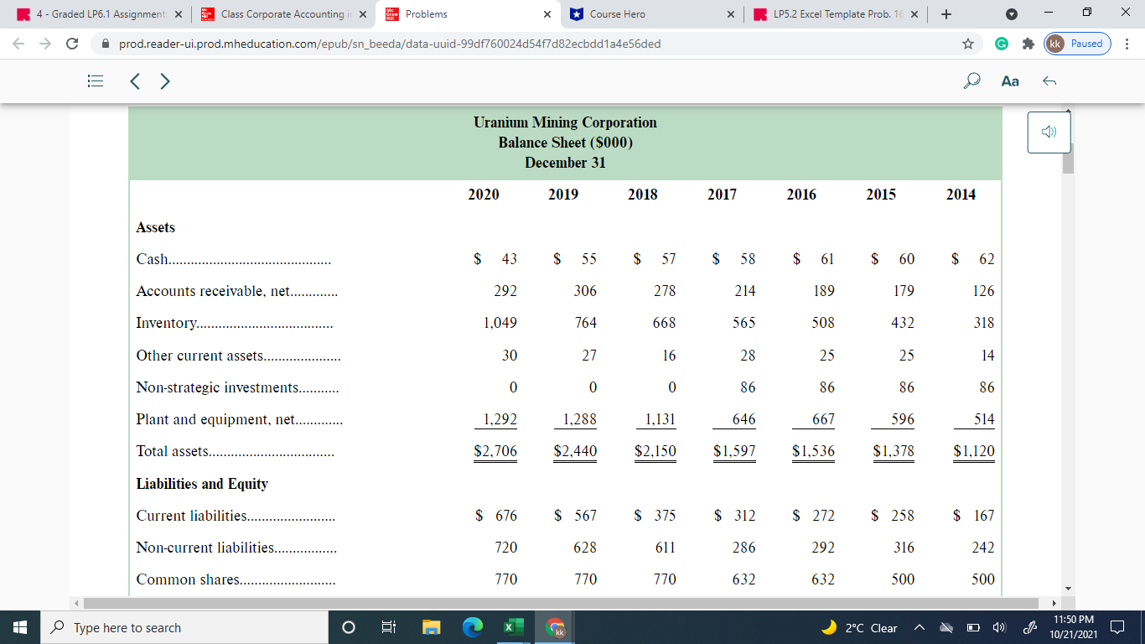Expand hidden icons in the system tray
This screenshot has width=1145, height=644.
pyautogui.click(x=919, y=627)
